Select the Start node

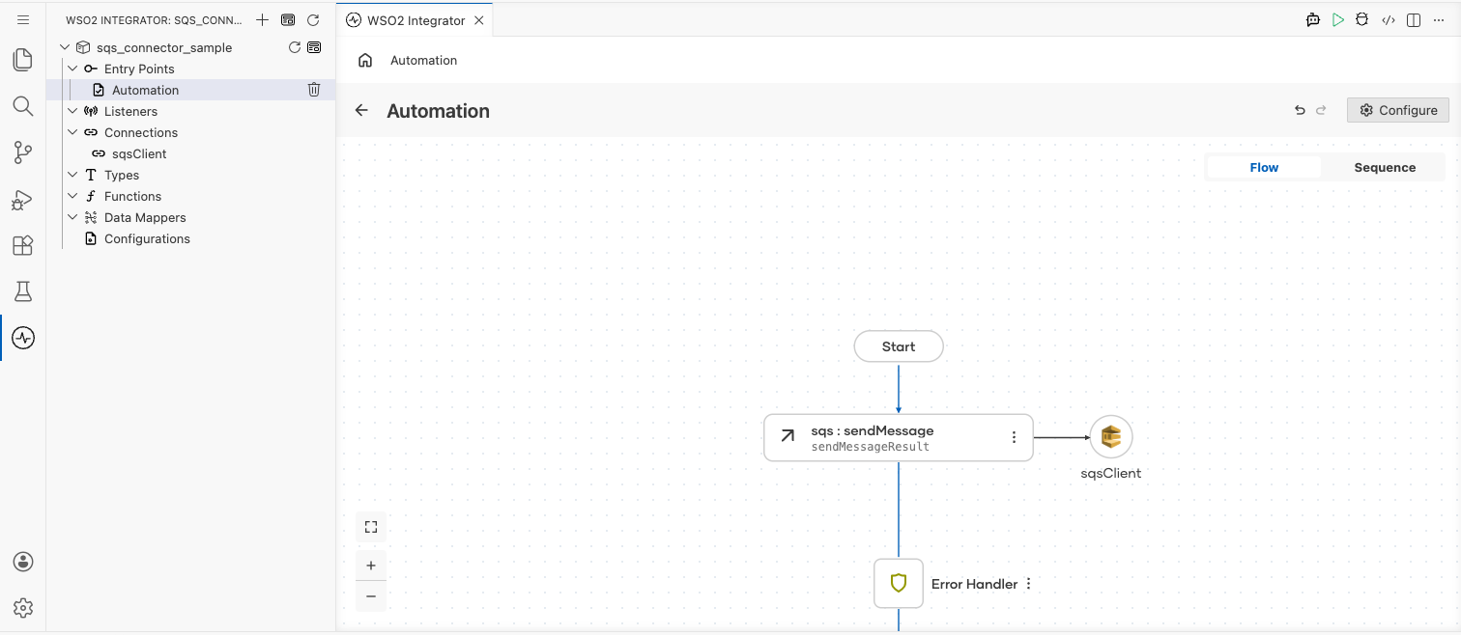click(x=899, y=346)
